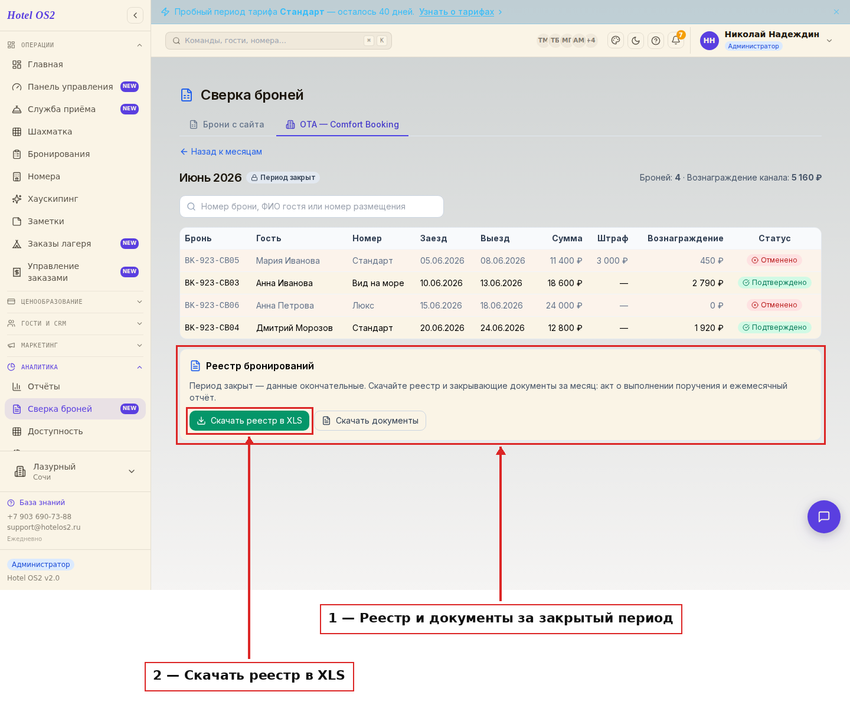Open the Отчёты section
Image resolution: width=850 pixels, height=705 pixels.
point(75,386)
